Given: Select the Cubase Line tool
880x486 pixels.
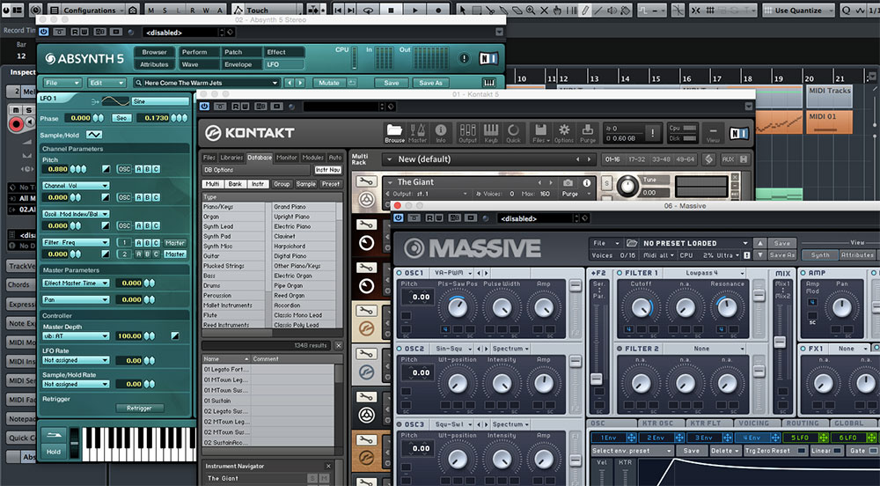Looking at the screenshot, I should 598,10.
